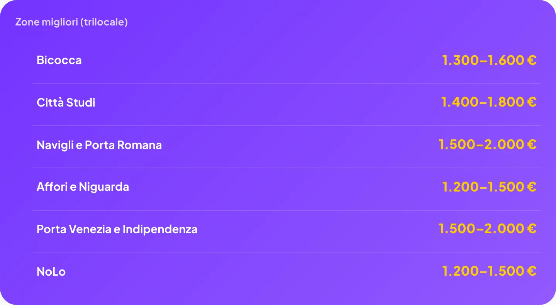
Task: Click the Bicocca zone name
Action: pyautogui.click(x=59, y=60)
